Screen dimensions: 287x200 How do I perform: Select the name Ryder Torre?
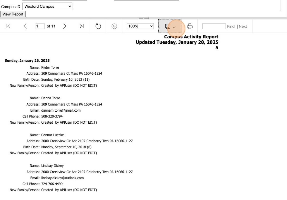click(x=50, y=67)
